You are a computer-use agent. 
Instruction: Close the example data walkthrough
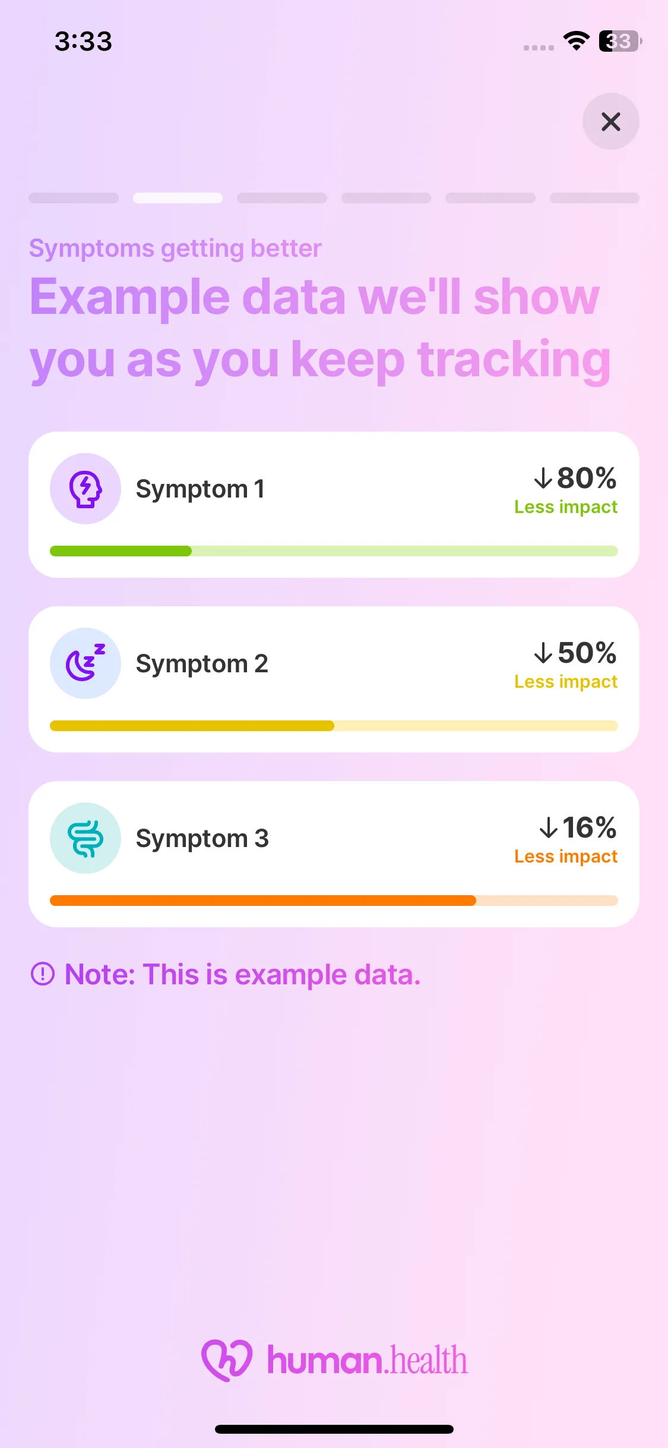point(610,122)
